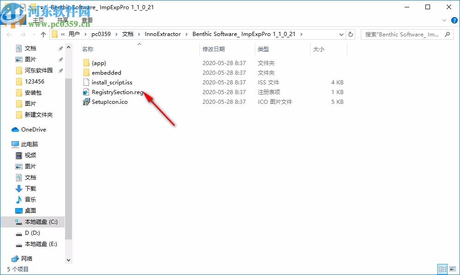Image resolution: width=460 pixels, height=275 pixels.
Task: Open the embedded folder
Action: click(107, 72)
